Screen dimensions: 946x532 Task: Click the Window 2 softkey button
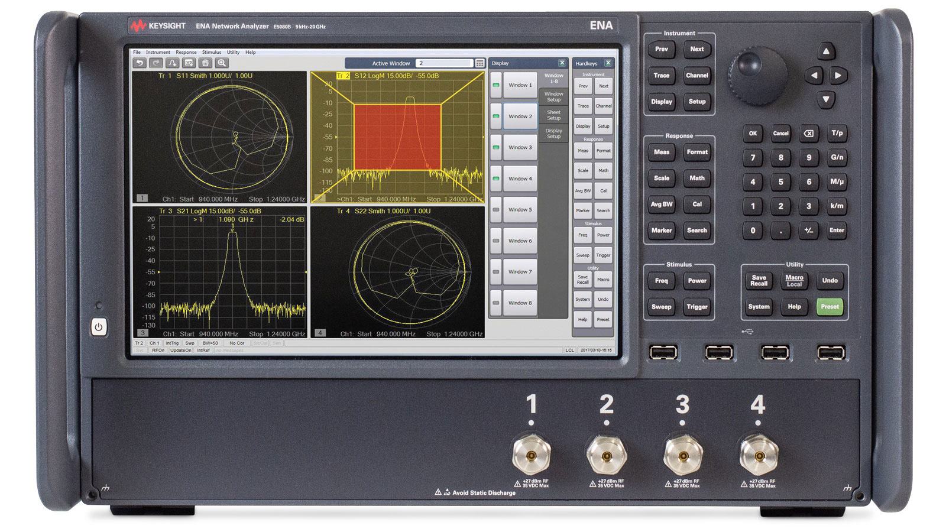pyautogui.click(x=520, y=116)
